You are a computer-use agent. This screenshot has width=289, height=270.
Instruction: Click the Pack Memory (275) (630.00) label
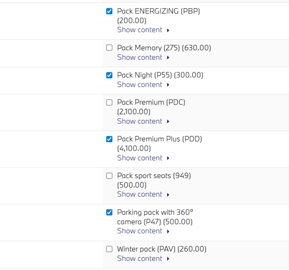tap(164, 48)
